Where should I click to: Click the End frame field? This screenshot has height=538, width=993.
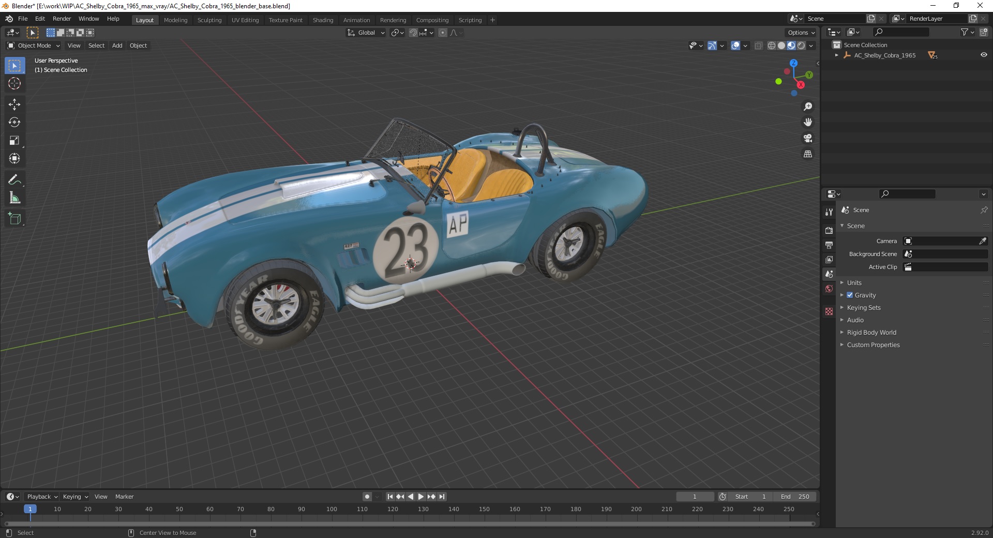(795, 497)
